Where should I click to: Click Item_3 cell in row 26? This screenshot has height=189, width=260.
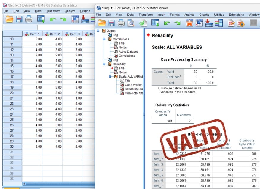click(x=72, y=125)
